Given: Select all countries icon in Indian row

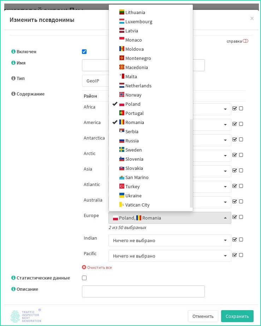Looking at the screenshot, I should point(235,240).
